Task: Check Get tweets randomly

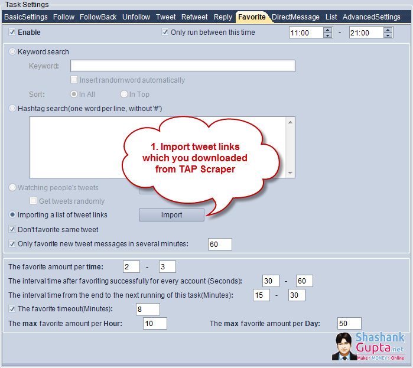Action: (x=33, y=201)
